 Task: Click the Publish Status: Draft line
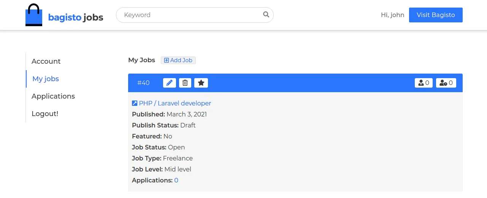(164, 125)
